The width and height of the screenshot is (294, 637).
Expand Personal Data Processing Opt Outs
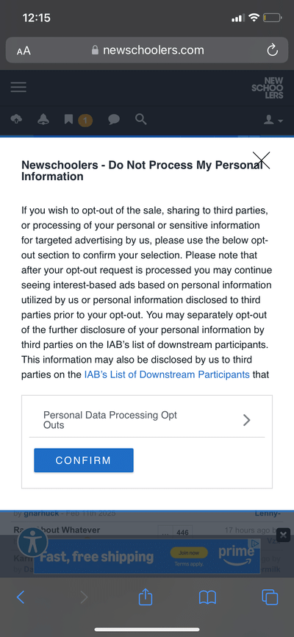click(146, 420)
